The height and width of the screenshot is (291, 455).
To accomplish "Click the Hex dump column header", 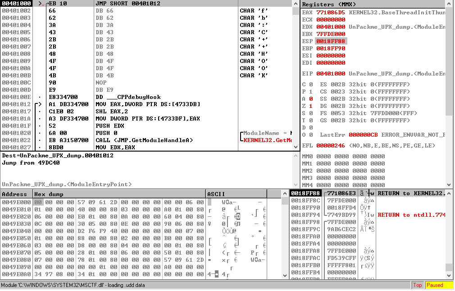I will pyautogui.click(x=119, y=194).
